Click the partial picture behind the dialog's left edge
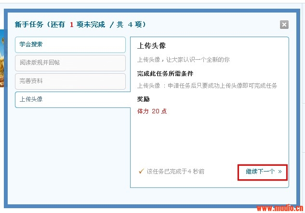305x213 pixels. click(2, 58)
